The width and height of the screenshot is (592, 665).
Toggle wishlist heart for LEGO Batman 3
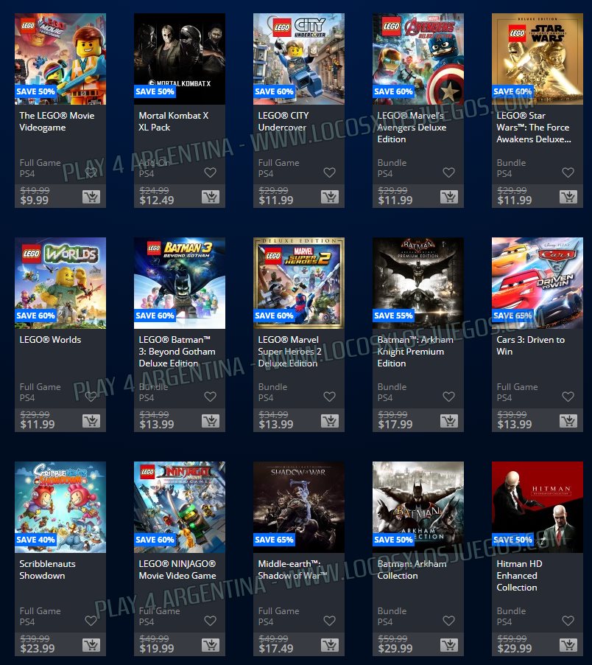point(211,397)
